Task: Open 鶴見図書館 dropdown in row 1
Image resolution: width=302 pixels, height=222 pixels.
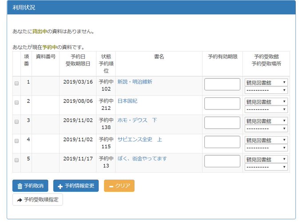Action: (266, 82)
